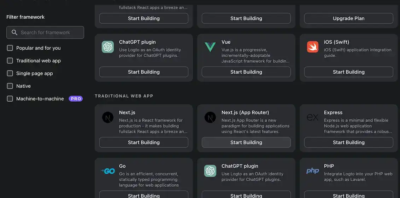Click the Upgrade Plan button
Viewport: 400px width, 198px height.
348,18
